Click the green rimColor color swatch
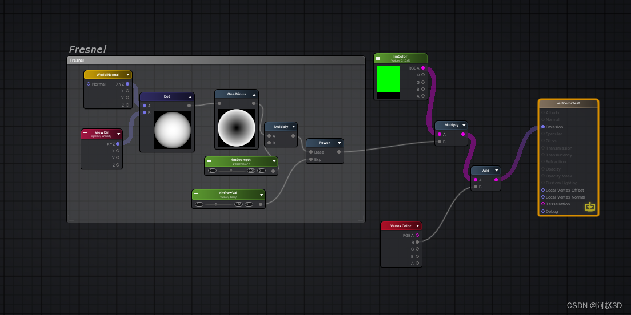This screenshot has width=631, height=315. [388, 79]
